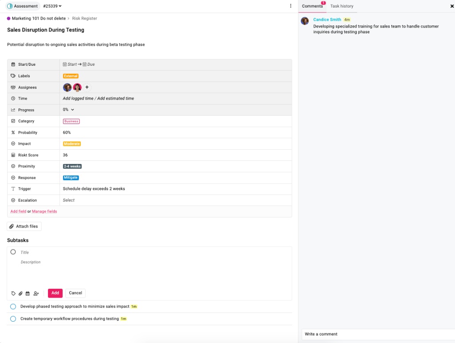
Task: Close the comments side panel
Action: tap(452, 6)
